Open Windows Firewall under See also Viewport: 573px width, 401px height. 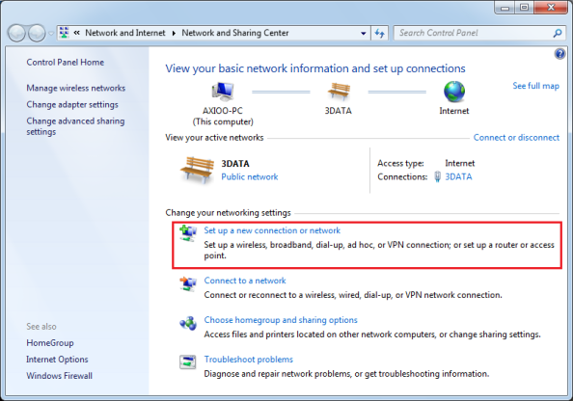59,376
